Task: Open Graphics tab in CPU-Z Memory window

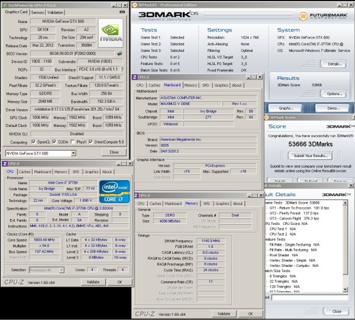Action: (222, 204)
